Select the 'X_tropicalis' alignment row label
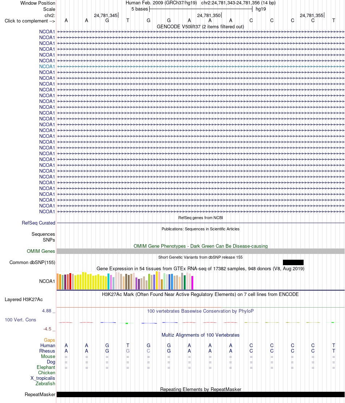The image size is (345, 403). pyautogui.click(x=43, y=378)
